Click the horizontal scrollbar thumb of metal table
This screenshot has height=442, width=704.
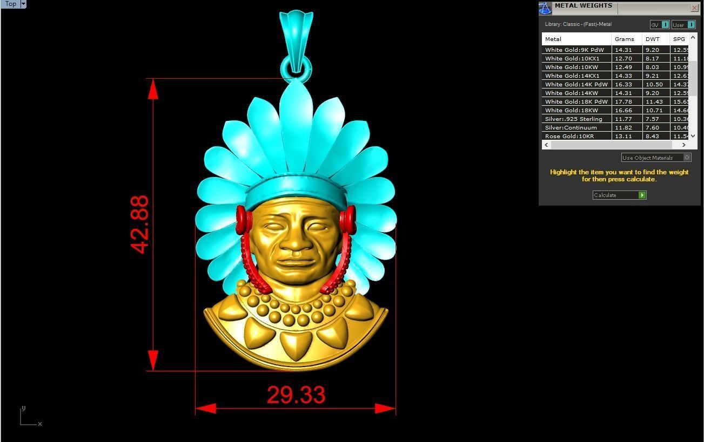tap(611, 145)
